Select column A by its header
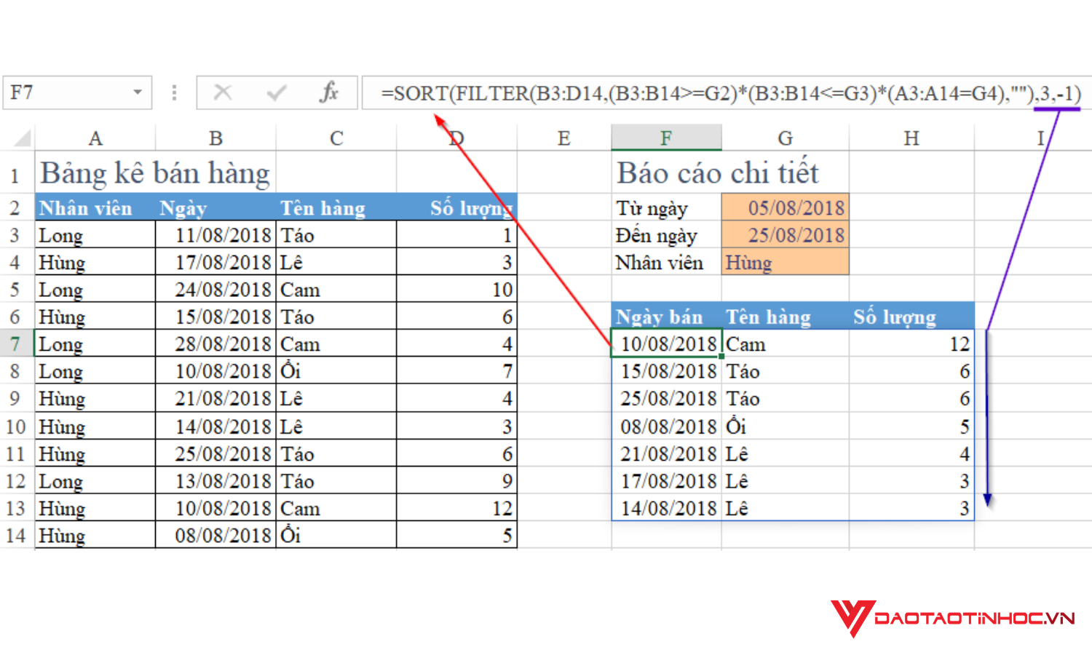 [x=95, y=137]
